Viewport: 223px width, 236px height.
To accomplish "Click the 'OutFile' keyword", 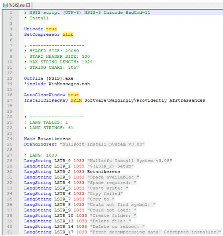I will pyautogui.click(x=33, y=78).
